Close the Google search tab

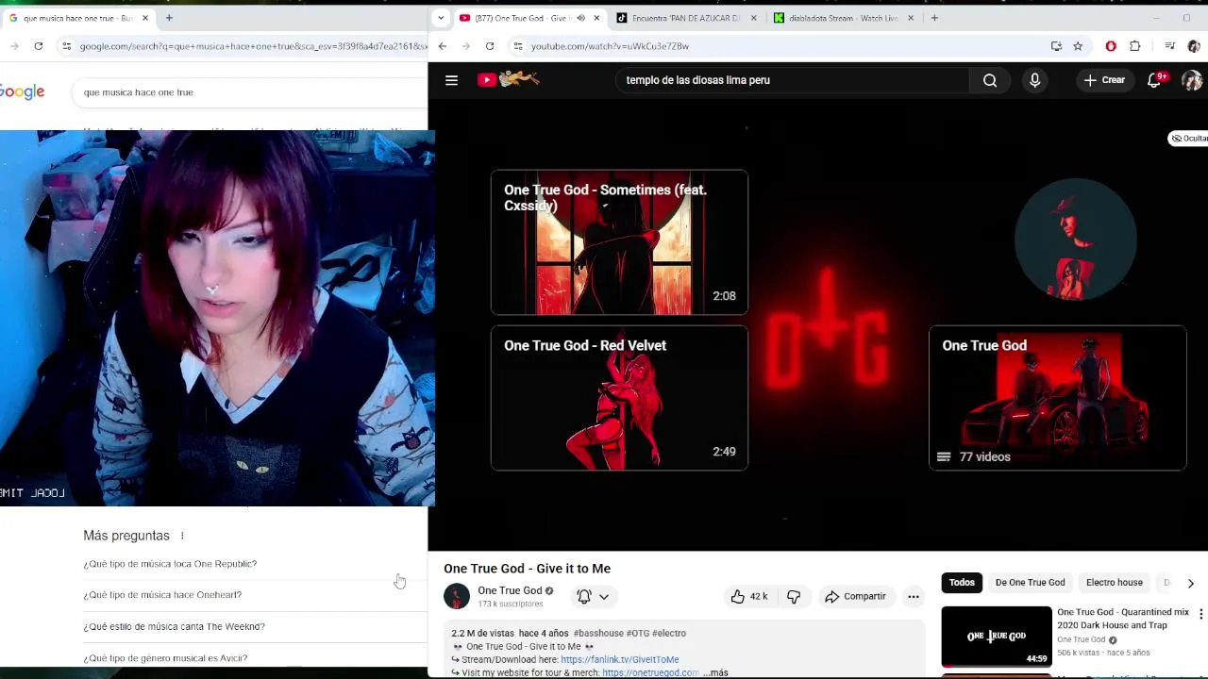tap(145, 18)
